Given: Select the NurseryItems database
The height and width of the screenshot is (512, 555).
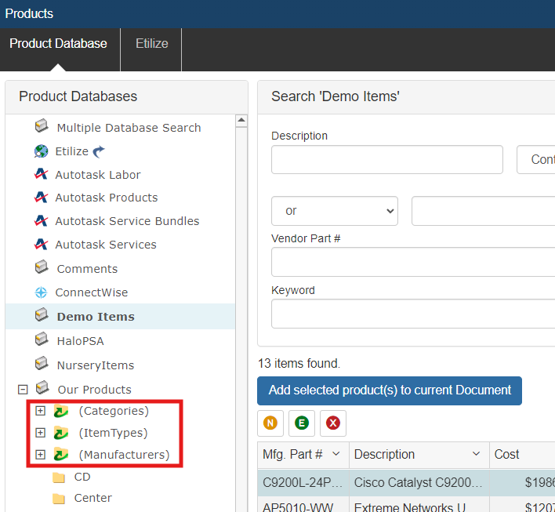Looking at the screenshot, I should point(95,365).
